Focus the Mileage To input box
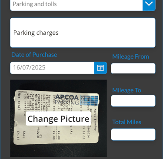The height and width of the screenshot is (159, 163). 133,101
